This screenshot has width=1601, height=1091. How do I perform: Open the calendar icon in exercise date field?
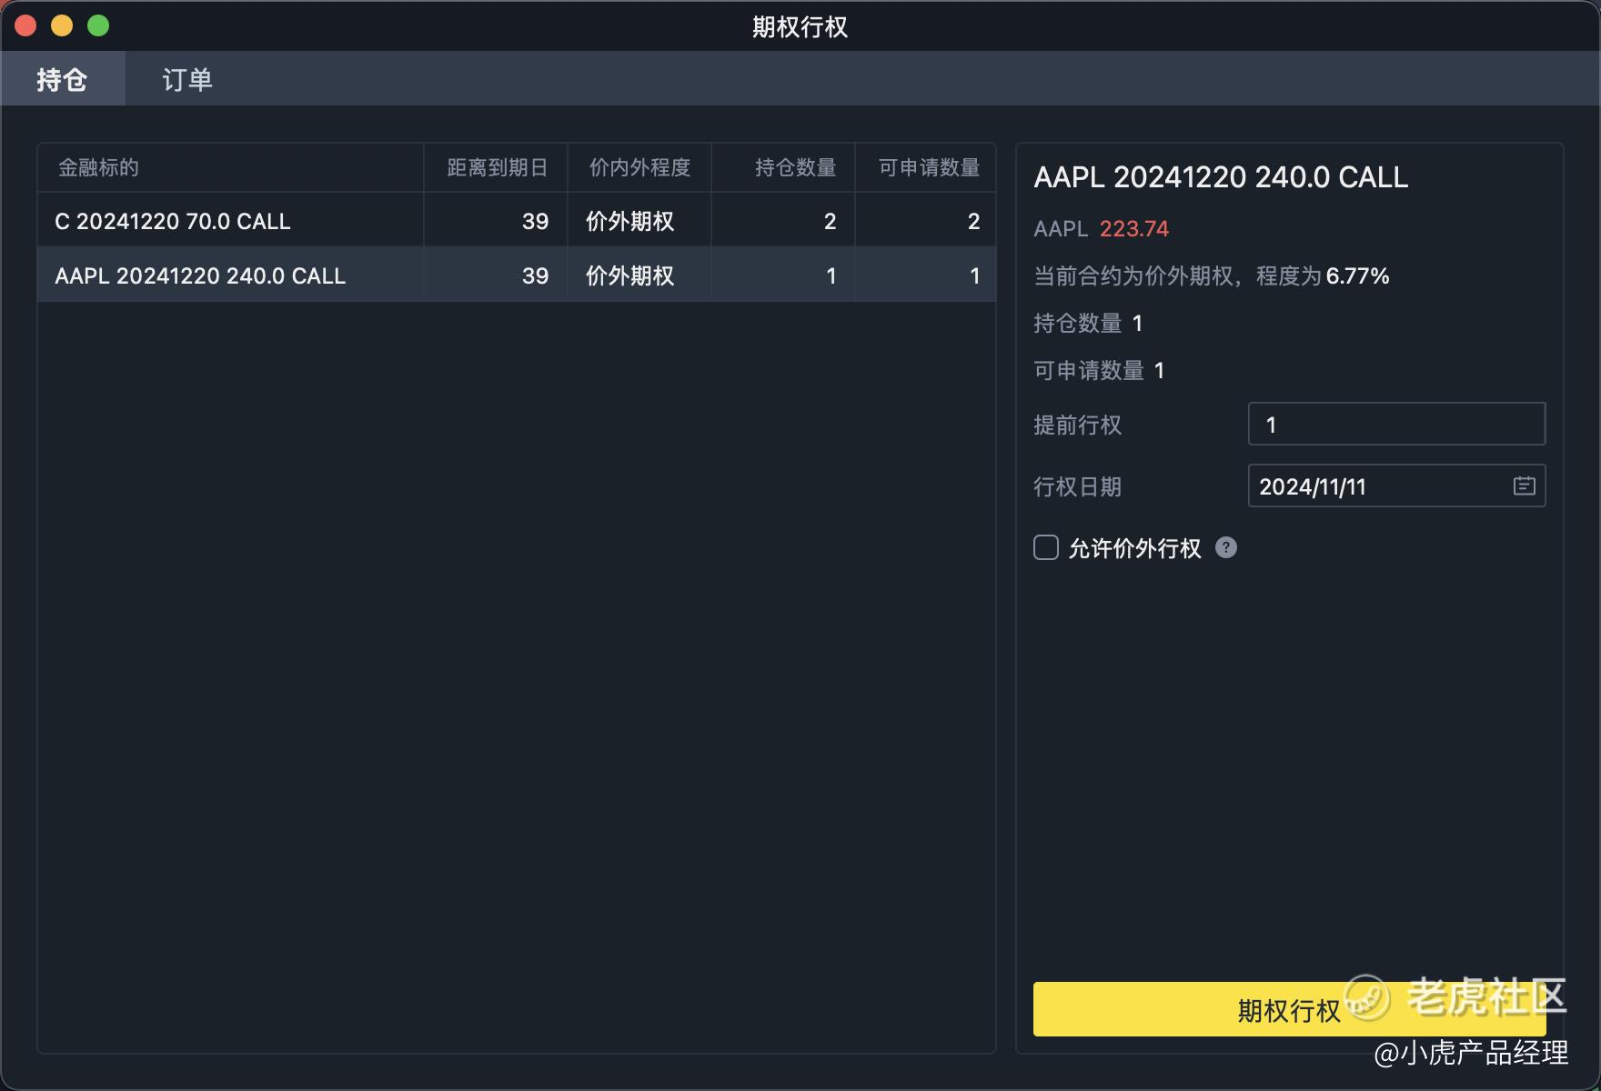[1524, 486]
